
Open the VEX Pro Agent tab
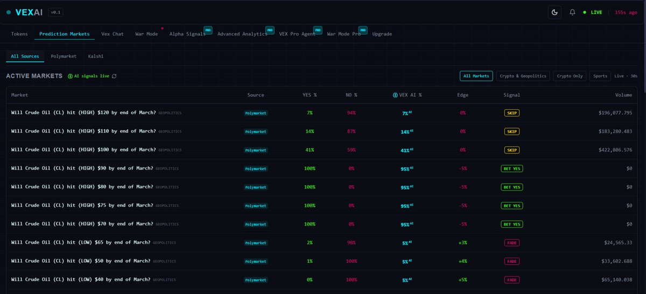pos(297,34)
